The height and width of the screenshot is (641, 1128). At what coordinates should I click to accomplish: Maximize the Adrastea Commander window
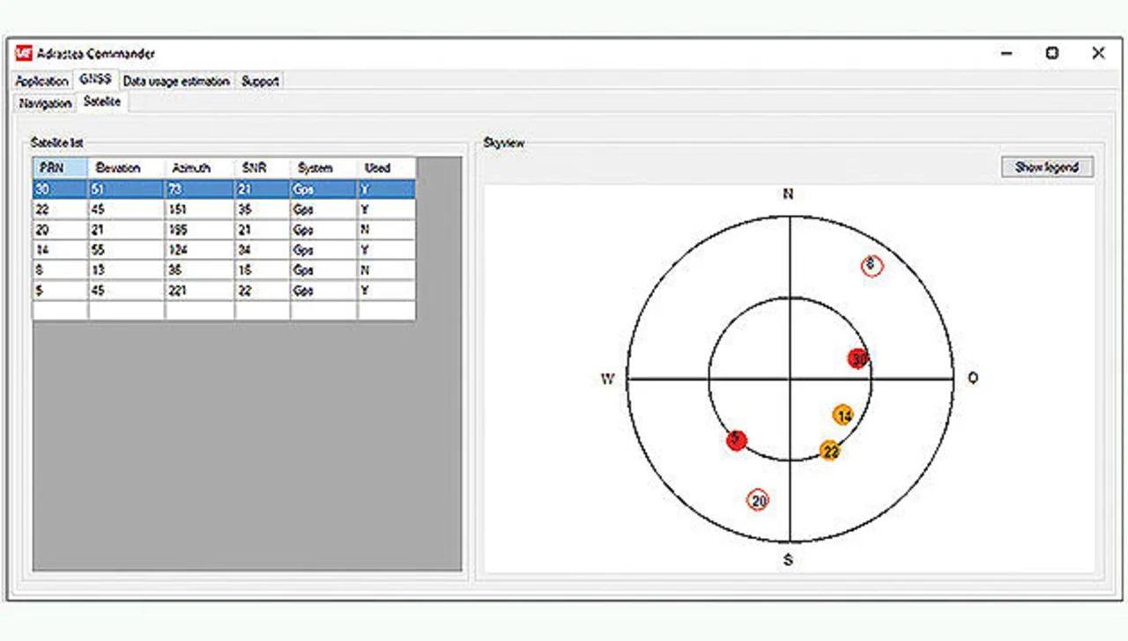[1052, 54]
